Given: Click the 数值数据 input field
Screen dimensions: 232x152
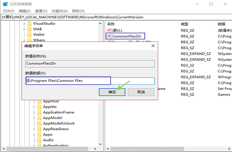Looking at the screenshot, I should click(x=91, y=81).
